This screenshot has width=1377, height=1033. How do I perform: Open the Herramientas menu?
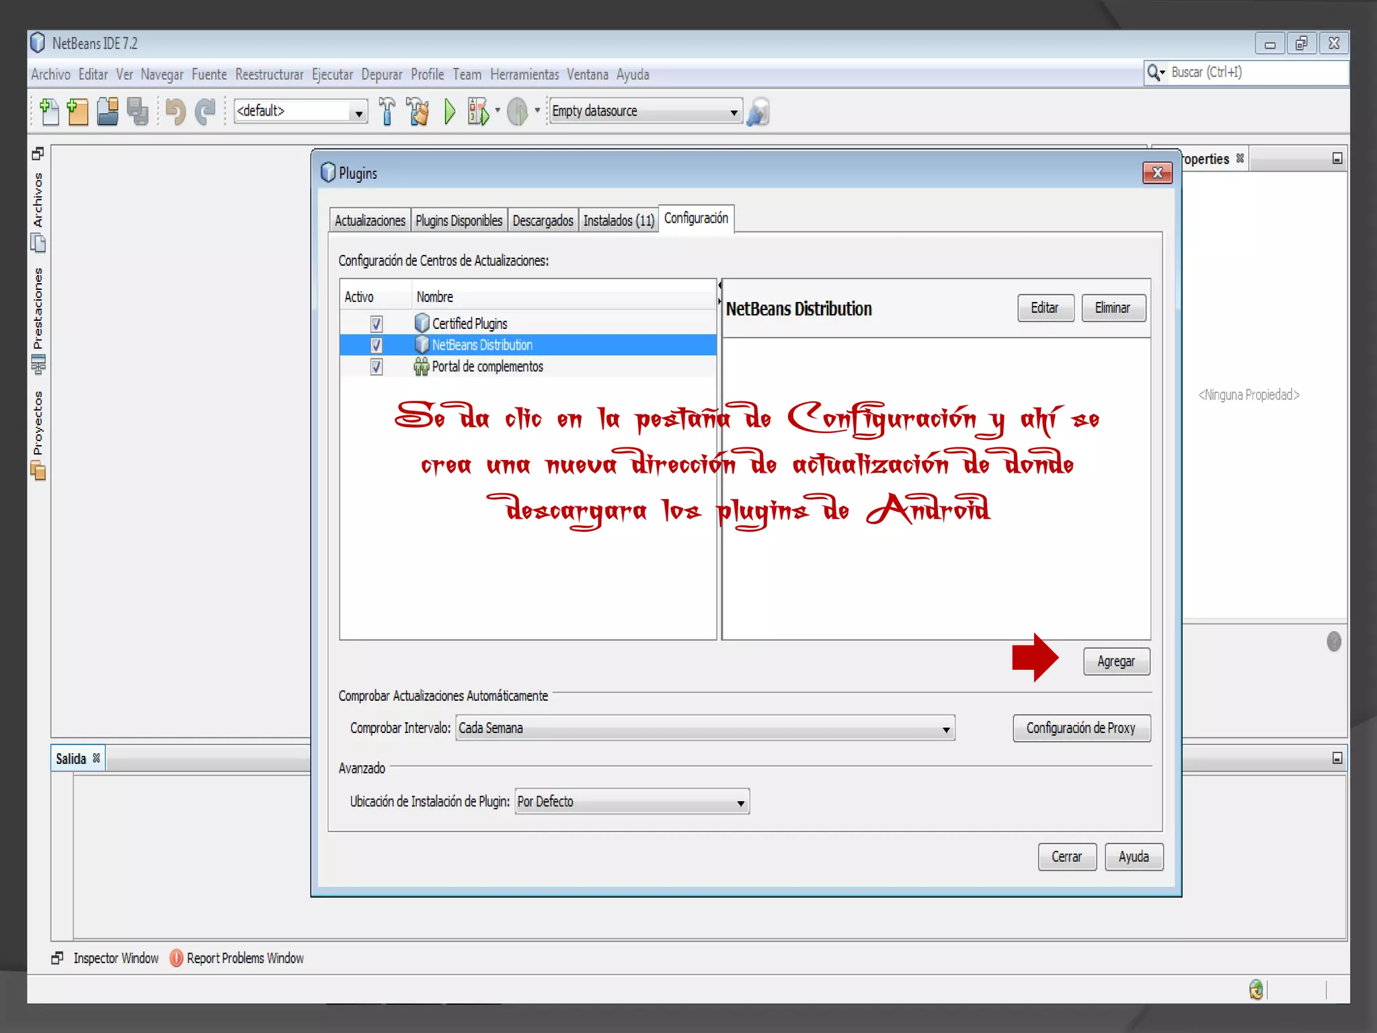pyautogui.click(x=524, y=75)
